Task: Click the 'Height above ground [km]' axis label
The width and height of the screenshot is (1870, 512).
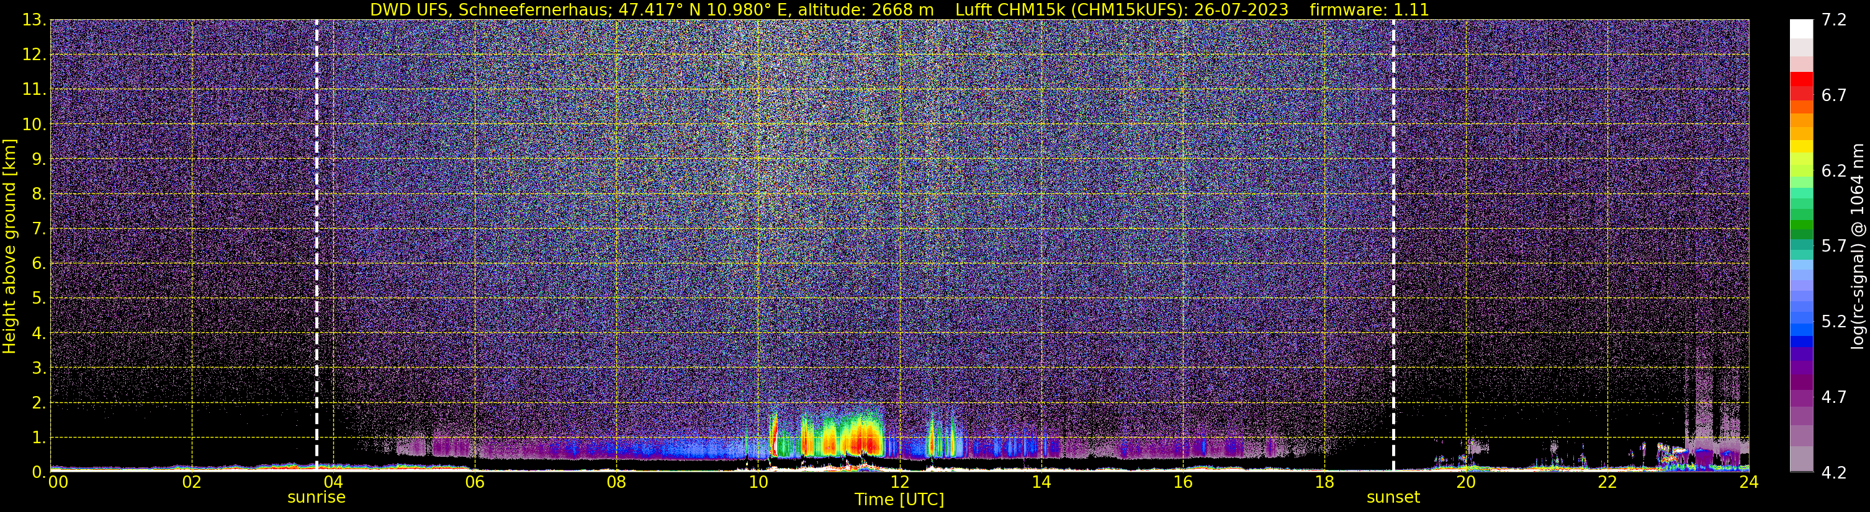Action: click(x=9, y=247)
